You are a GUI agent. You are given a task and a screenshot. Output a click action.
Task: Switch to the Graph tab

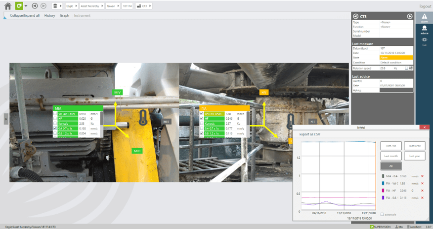[x=64, y=15]
